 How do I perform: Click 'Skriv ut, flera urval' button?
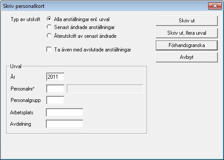click(x=187, y=33)
